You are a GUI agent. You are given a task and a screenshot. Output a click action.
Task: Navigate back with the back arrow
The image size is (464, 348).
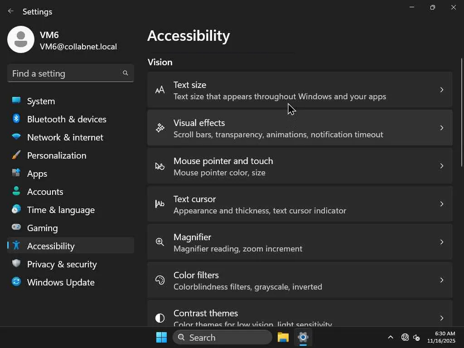[x=11, y=11]
